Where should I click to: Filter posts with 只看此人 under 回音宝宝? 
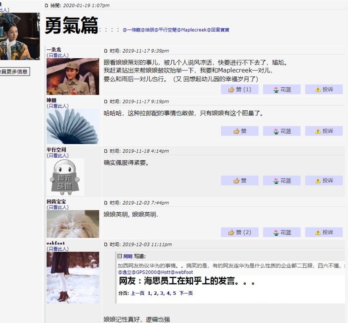(x=57, y=207)
